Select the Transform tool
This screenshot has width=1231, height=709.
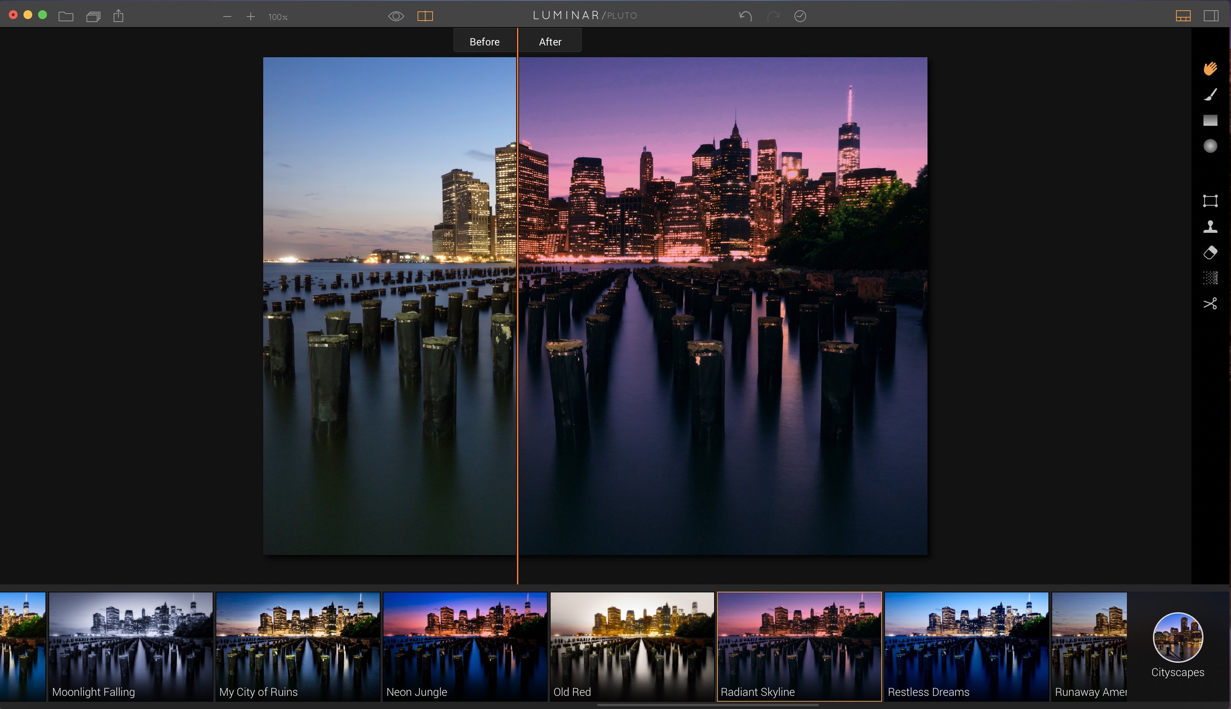1210,201
